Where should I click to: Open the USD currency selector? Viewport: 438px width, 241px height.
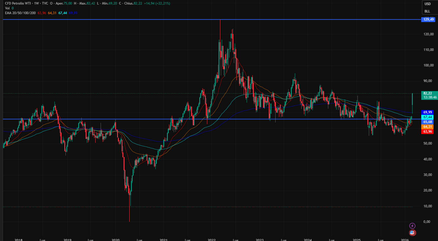click(428, 4)
